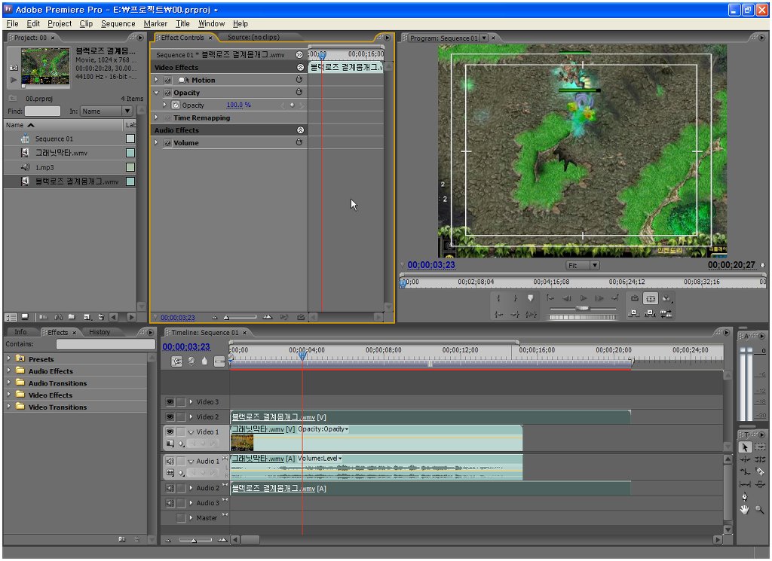Screen dimensions: 772x561
Task: Toggle the lock box on Video 3
Action: (181, 402)
